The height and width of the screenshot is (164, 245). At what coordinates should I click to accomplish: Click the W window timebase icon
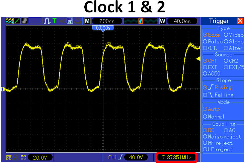pyautogui.click(x=163, y=21)
